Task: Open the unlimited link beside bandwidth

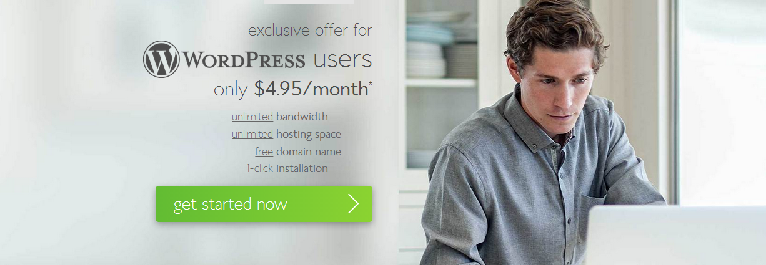Action: (252, 117)
